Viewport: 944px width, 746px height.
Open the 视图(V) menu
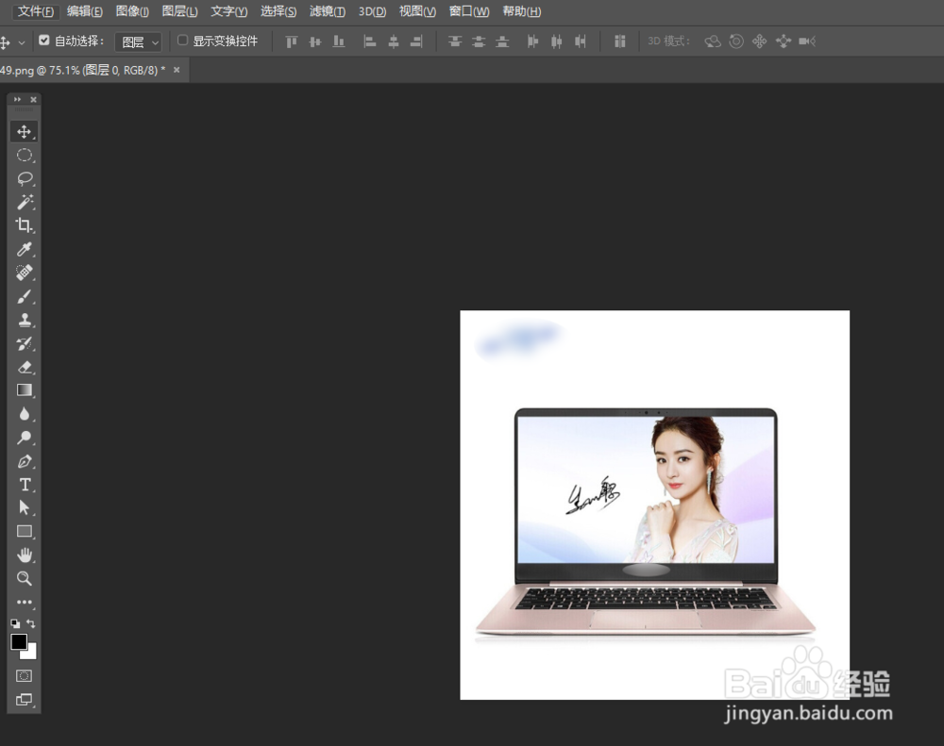[x=418, y=11]
